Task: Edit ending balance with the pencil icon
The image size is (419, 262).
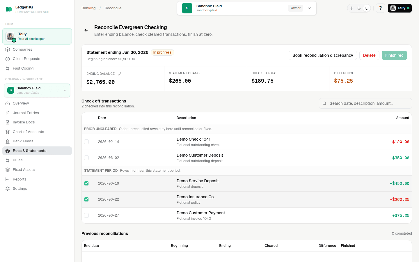Action: tap(119, 74)
